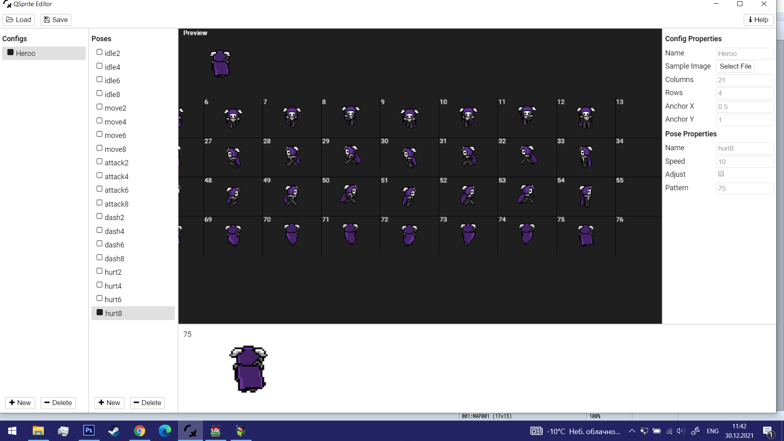
Task: Toggle the attack6 pose checkbox
Action: tap(99, 189)
